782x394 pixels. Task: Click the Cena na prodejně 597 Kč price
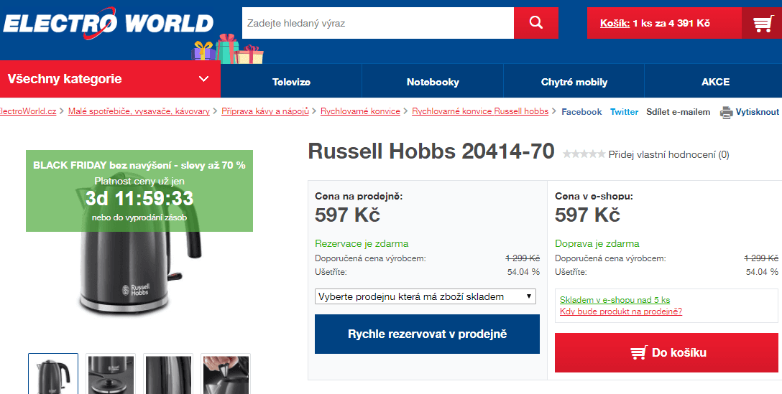[347, 215]
